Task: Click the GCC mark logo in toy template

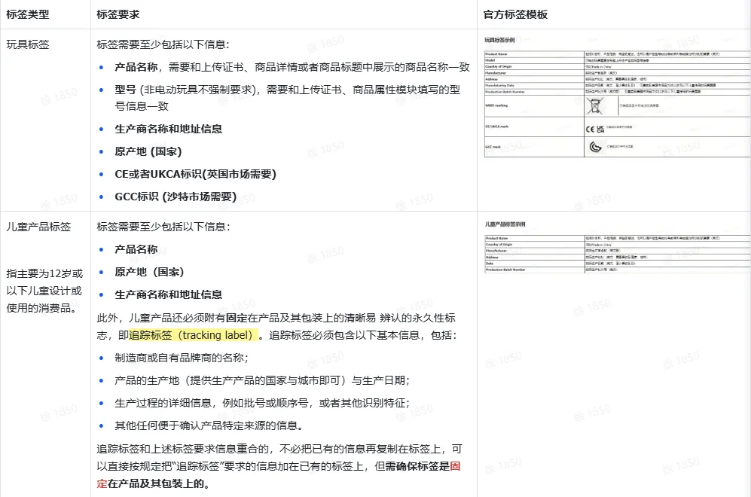Action: coord(595,147)
